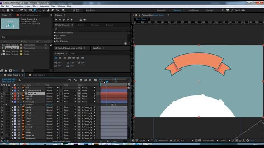Select the Clone Stamp tool

[x=48, y=10]
